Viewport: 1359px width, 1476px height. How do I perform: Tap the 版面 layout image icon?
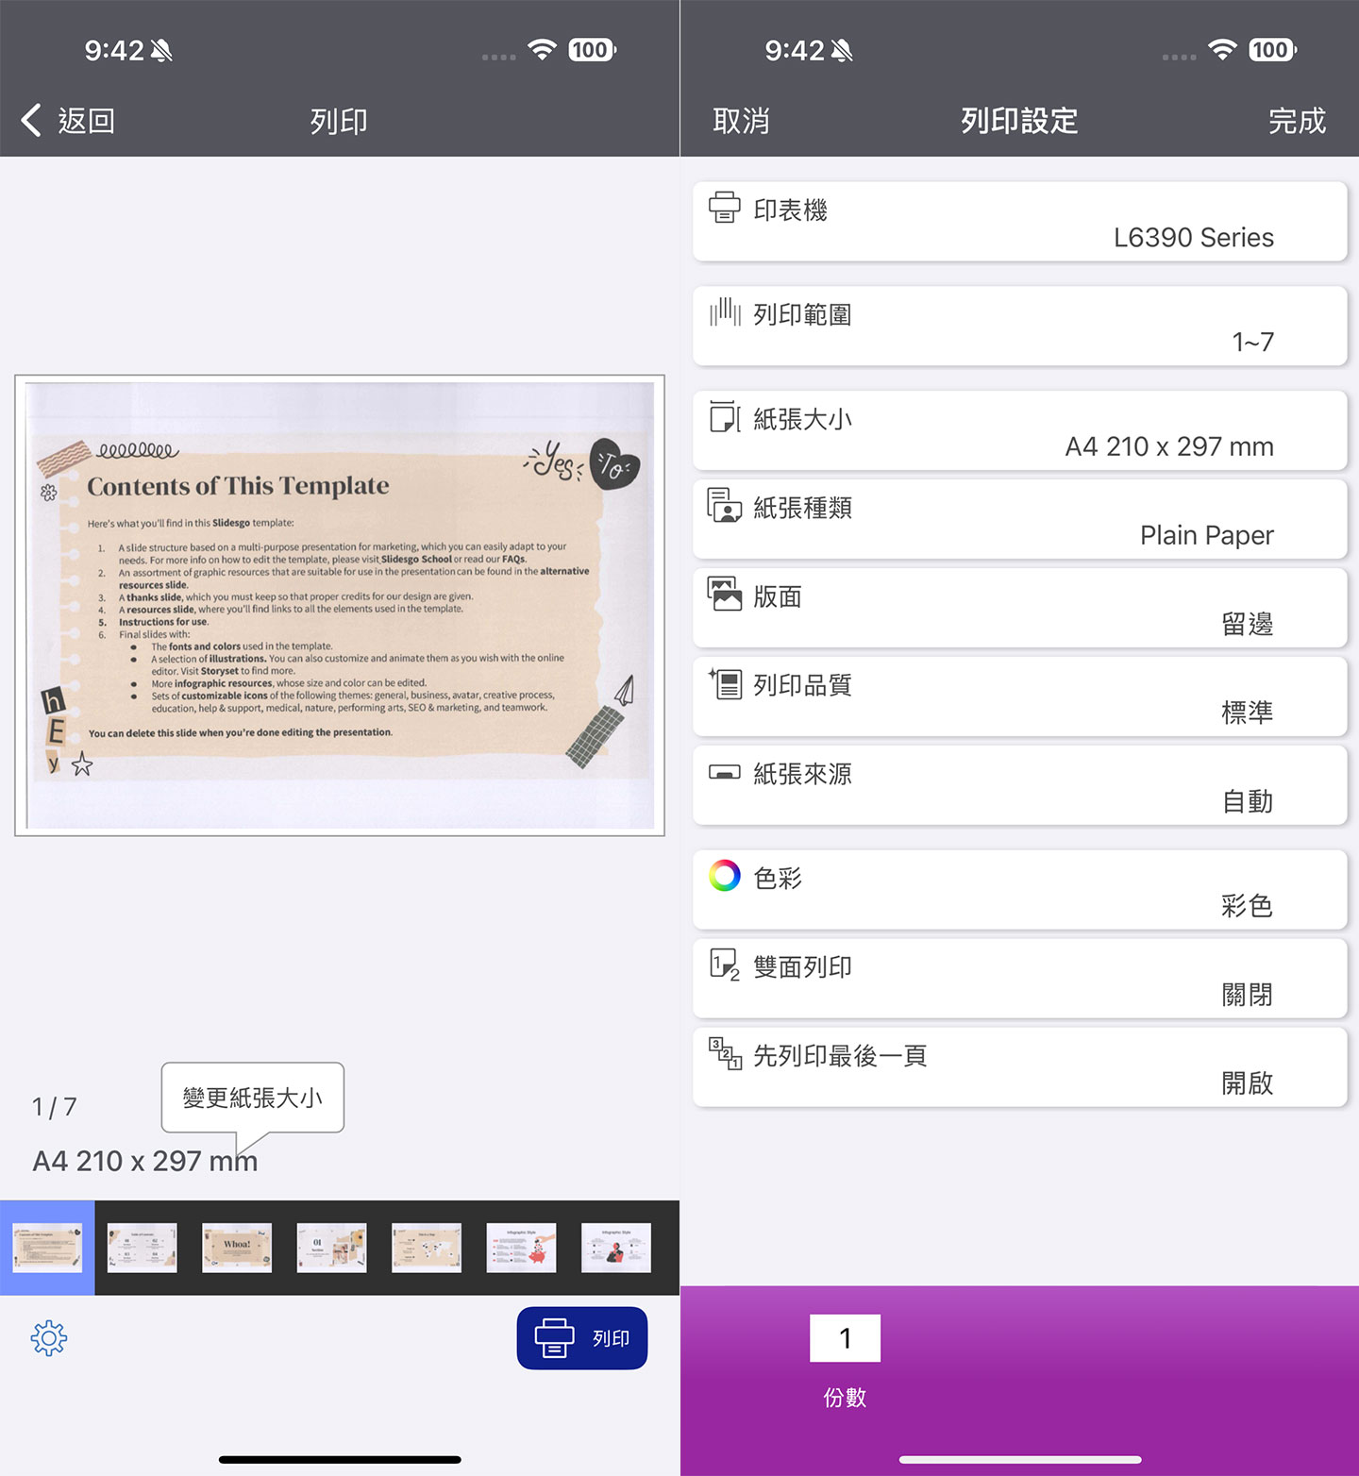click(725, 594)
